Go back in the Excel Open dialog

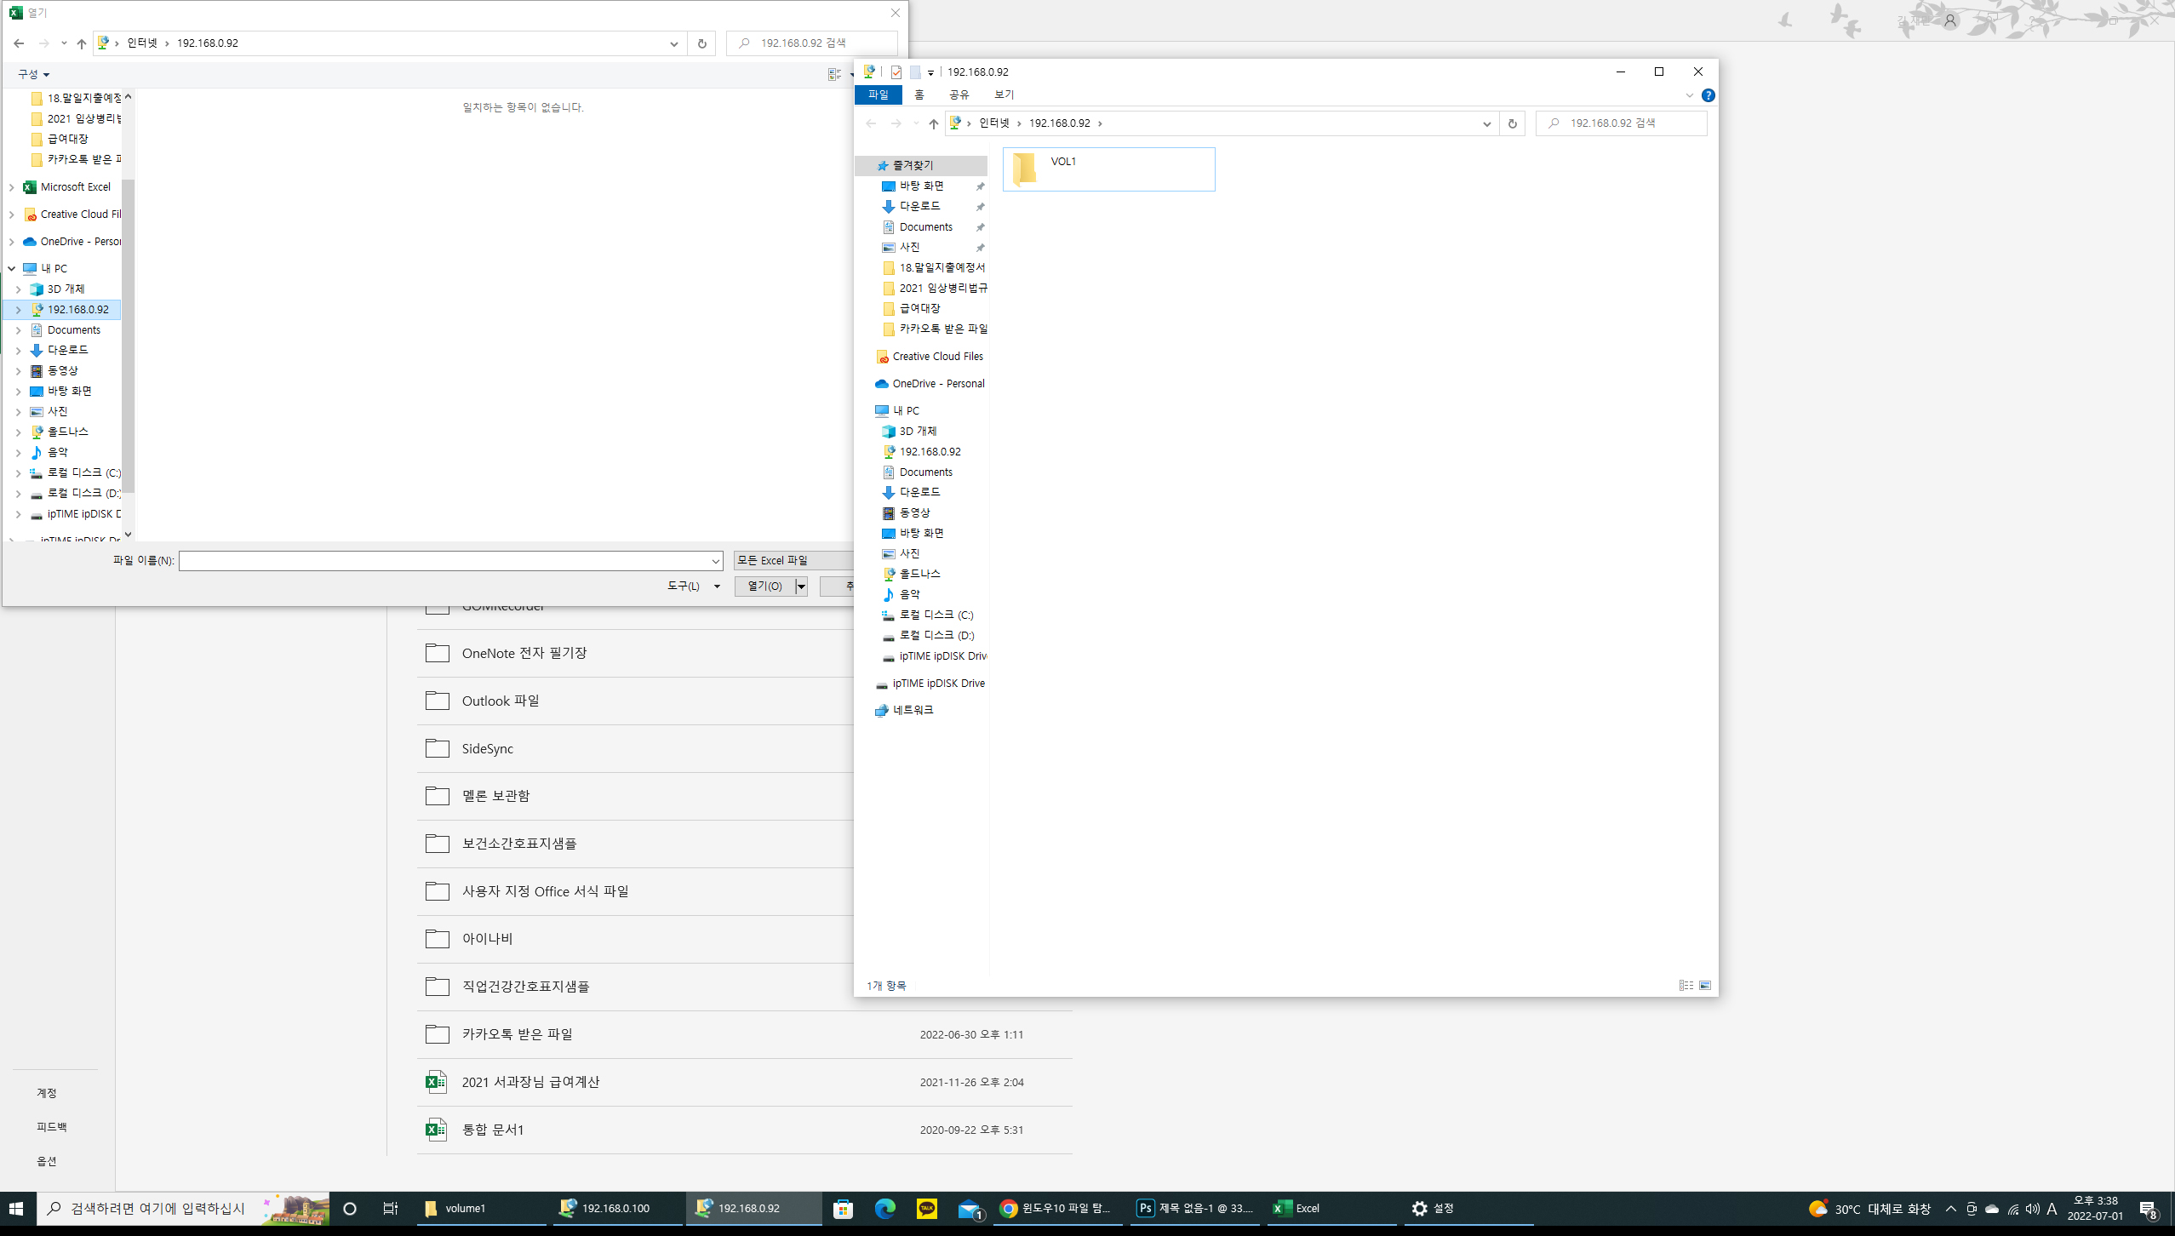click(x=19, y=43)
